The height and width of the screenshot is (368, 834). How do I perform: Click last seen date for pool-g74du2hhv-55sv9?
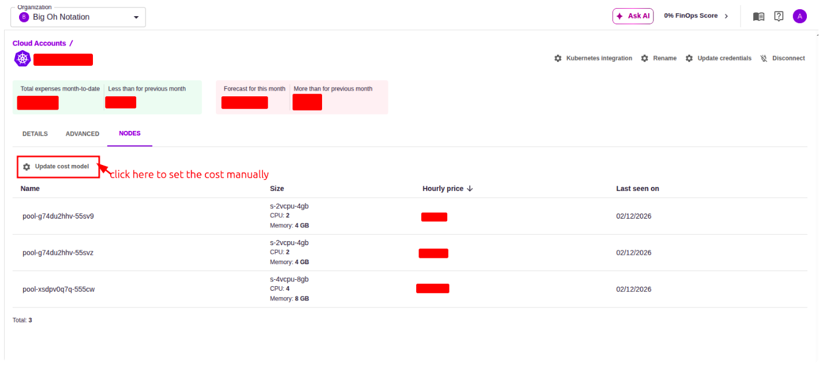pos(634,216)
